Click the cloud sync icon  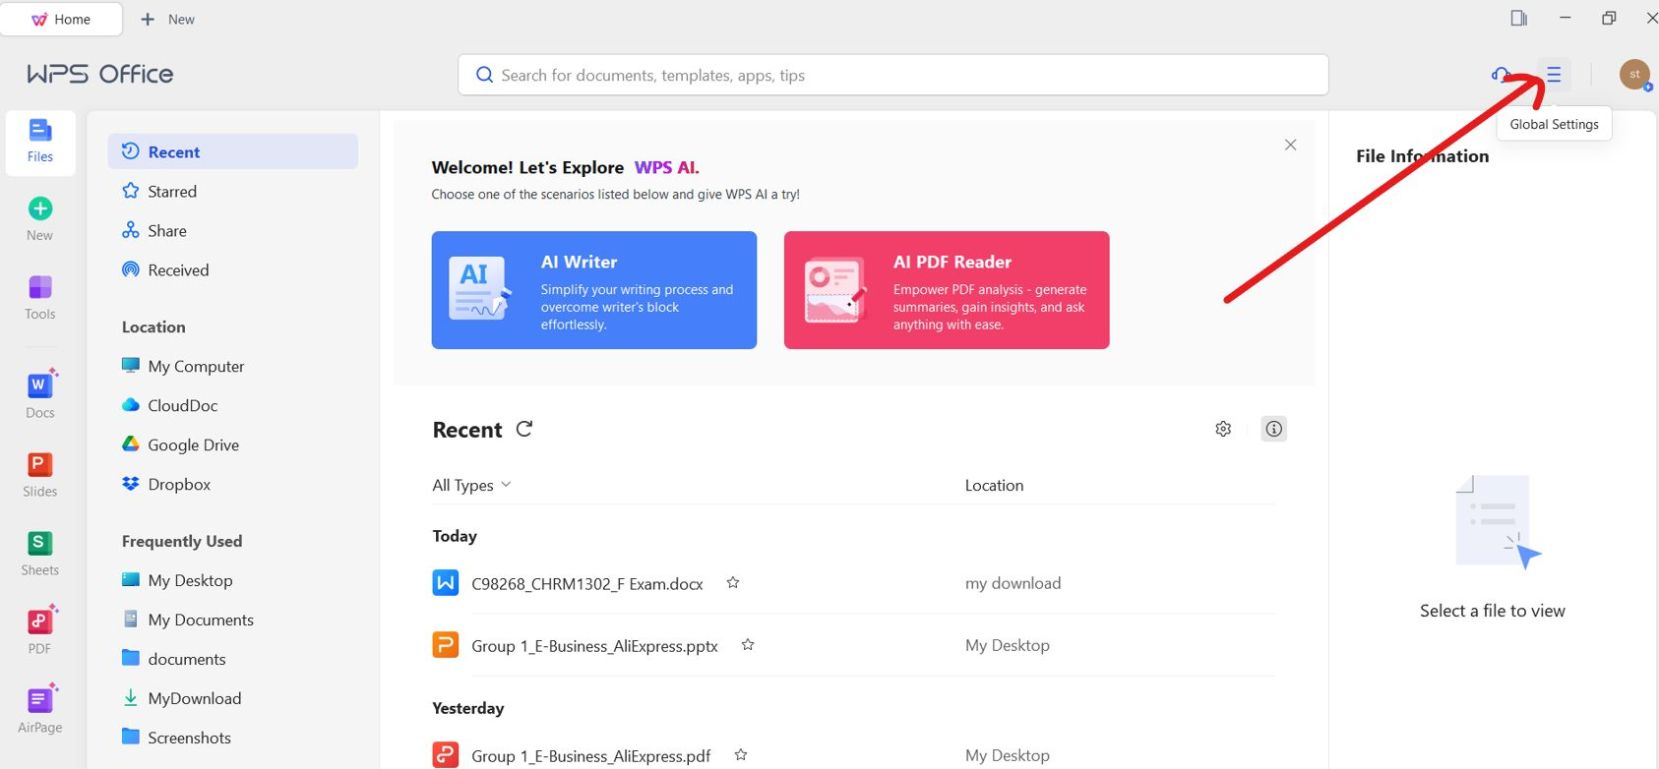coord(1501,75)
